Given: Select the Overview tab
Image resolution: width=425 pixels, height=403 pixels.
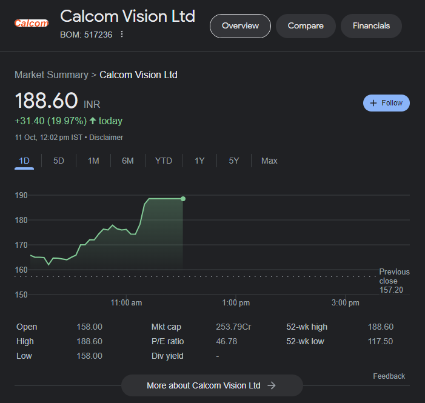Looking at the screenshot, I should 240,25.
